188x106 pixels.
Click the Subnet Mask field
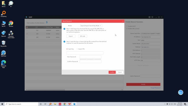coord(151,44)
